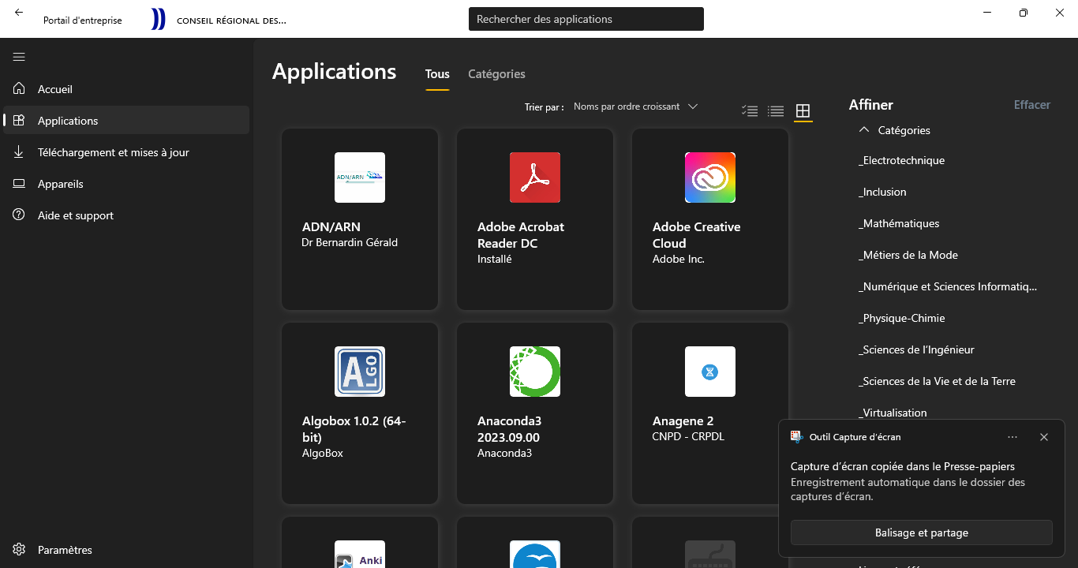The width and height of the screenshot is (1078, 568).
Task: Open the sort order dropdown
Action: point(635,106)
